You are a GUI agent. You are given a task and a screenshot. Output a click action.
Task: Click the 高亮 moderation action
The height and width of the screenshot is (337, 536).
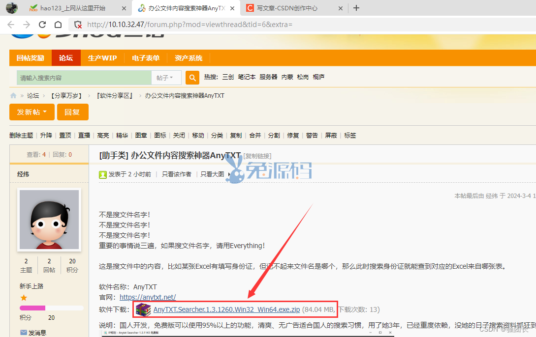pos(103,136)
